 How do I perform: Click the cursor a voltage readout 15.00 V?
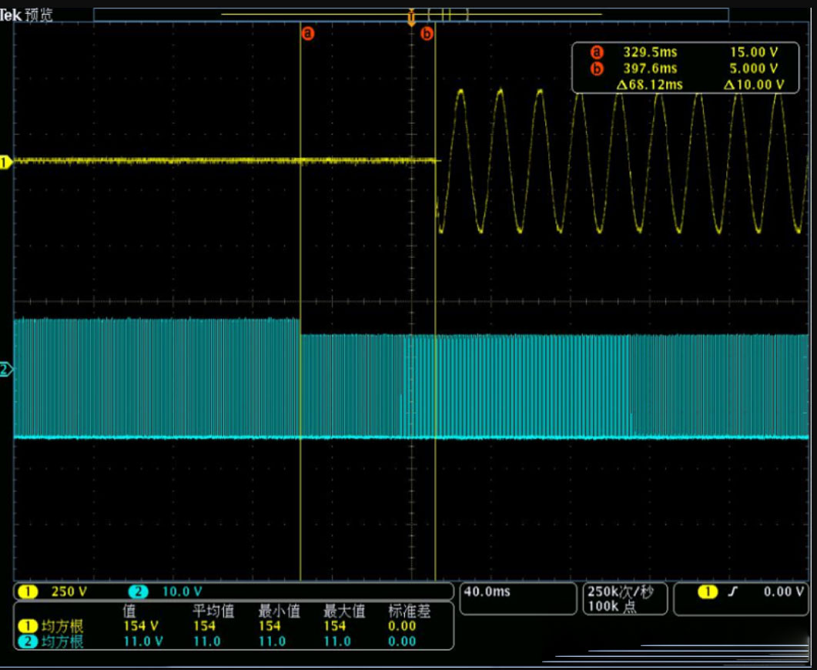coord(754,52)
